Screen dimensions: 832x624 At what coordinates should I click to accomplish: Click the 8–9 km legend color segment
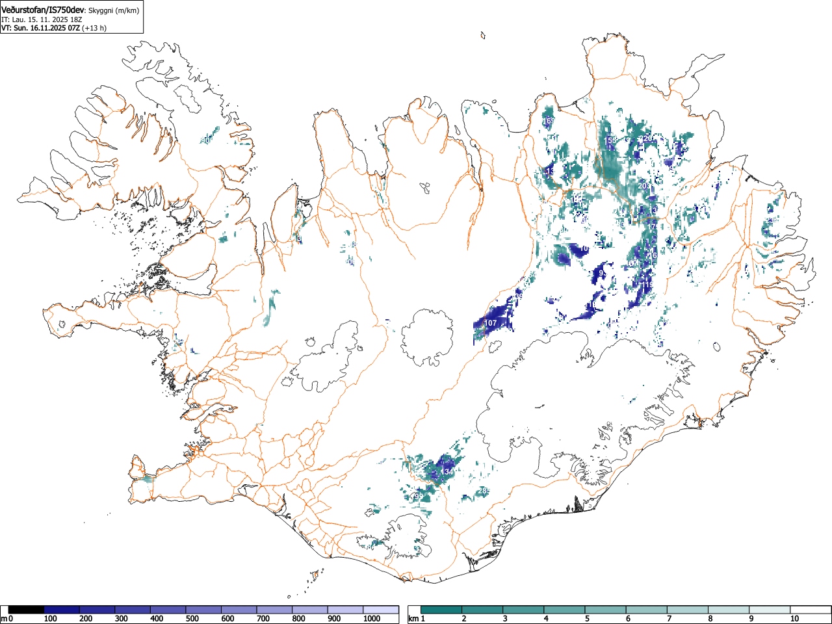pyautogui.click(x=728, y=610)
